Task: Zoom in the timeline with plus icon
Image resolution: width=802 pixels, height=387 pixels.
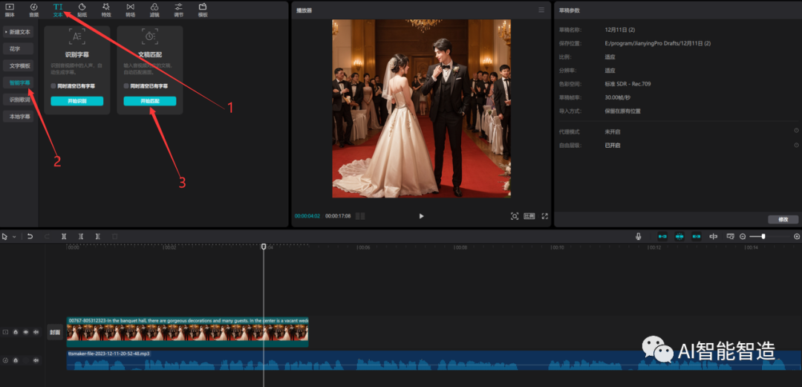Action: click(x=796, y=236)
